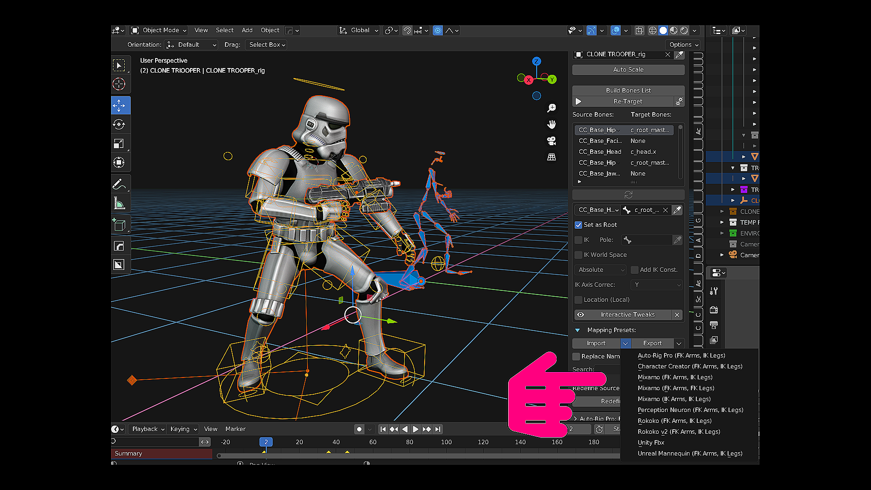Enable the IK World Space checkbox
Viewport: 871px width, 490px height.
click(578, 255)
